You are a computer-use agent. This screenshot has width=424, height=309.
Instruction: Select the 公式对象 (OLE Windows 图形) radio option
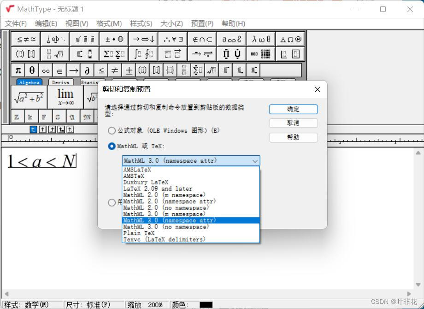164,131
